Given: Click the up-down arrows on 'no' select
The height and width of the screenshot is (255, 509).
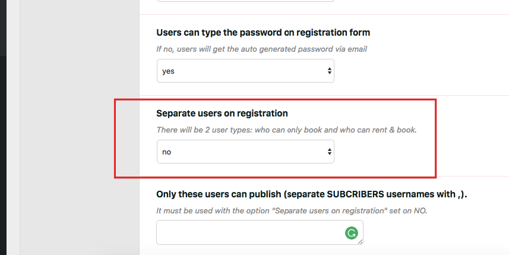Looking at the screenshot, I should point(330,152).
